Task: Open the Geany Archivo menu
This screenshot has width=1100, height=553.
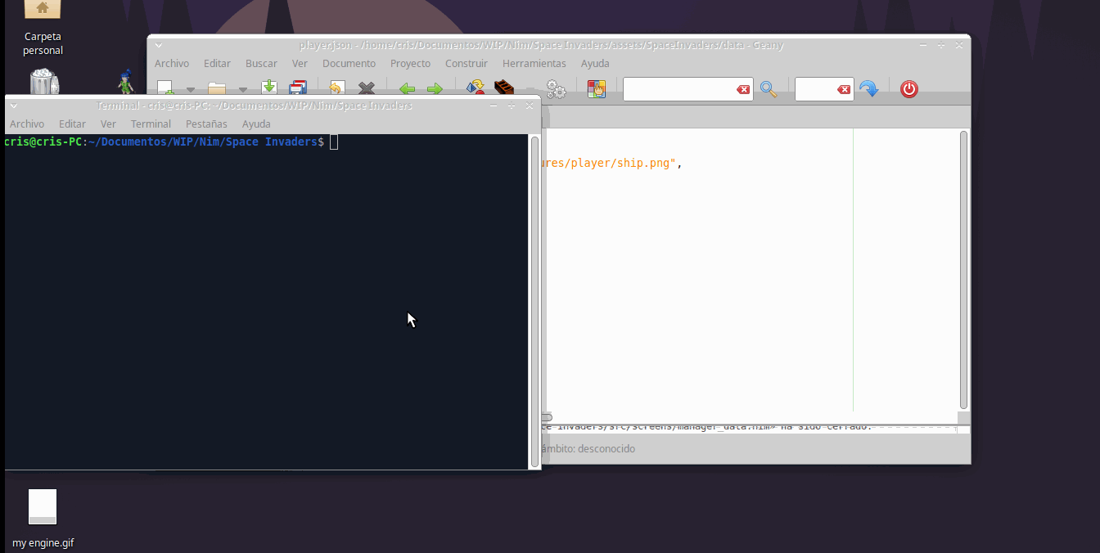Action: point(172,63)
